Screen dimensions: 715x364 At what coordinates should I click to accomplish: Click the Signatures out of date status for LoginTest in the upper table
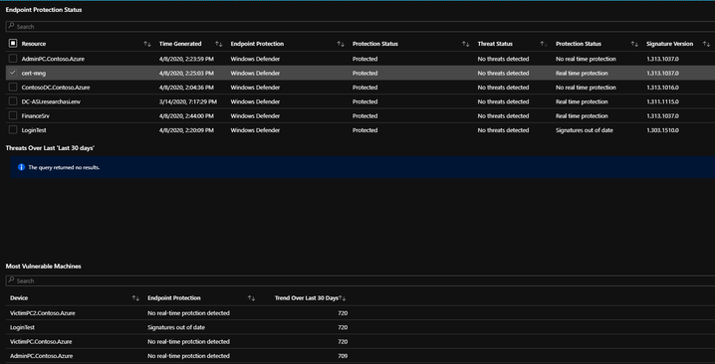[585, 130]
